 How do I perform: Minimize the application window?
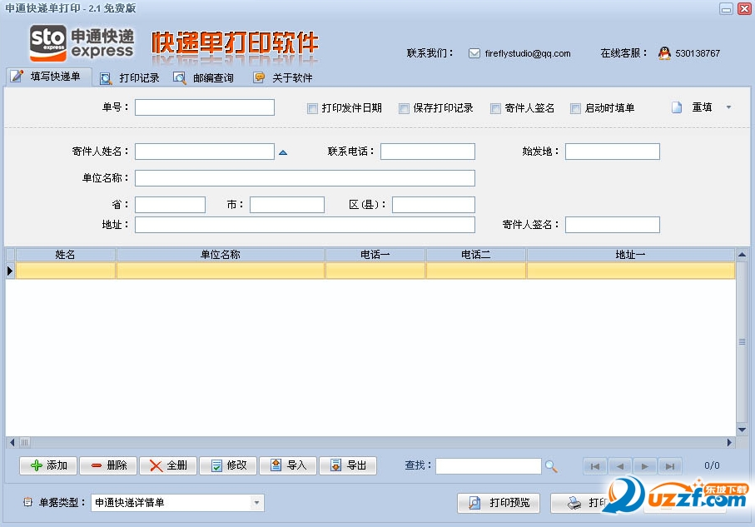tap(726, 8)
